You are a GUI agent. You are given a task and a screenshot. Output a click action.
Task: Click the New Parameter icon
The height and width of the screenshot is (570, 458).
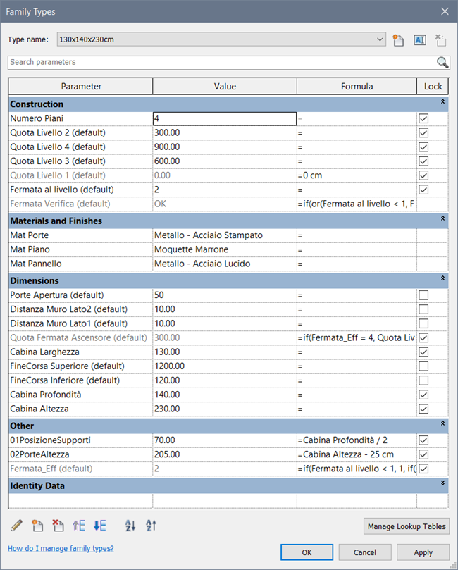(x=37, y=526)
